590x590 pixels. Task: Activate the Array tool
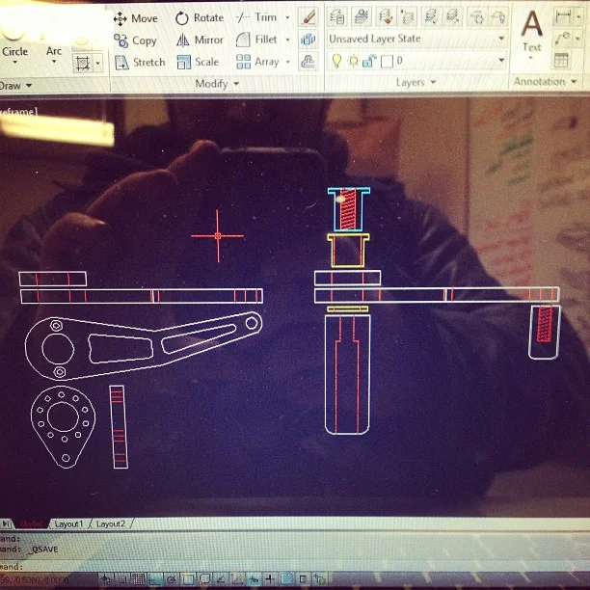pos(257,62)
